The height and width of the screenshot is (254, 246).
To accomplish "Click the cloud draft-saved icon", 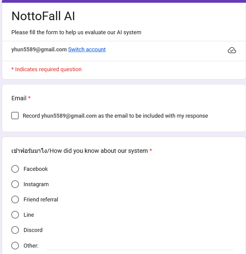I will click(x=232, y=50).
